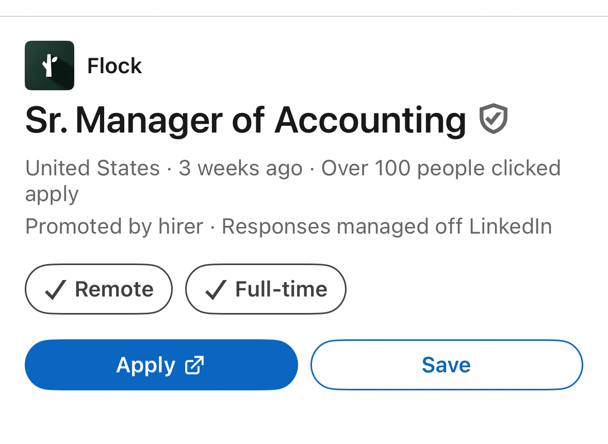Click the verified shield badge beside title
This screenshot has height=444, width=608.
(494, 119)
